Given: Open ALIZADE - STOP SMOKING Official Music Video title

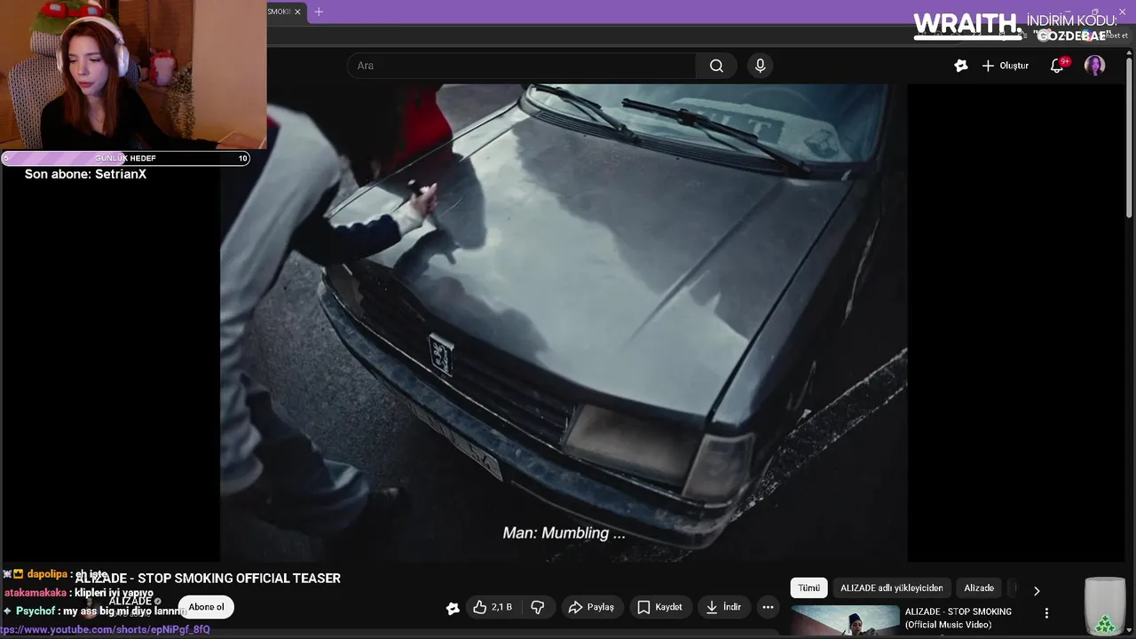Looking at the screenshot, I should [958, 619].
